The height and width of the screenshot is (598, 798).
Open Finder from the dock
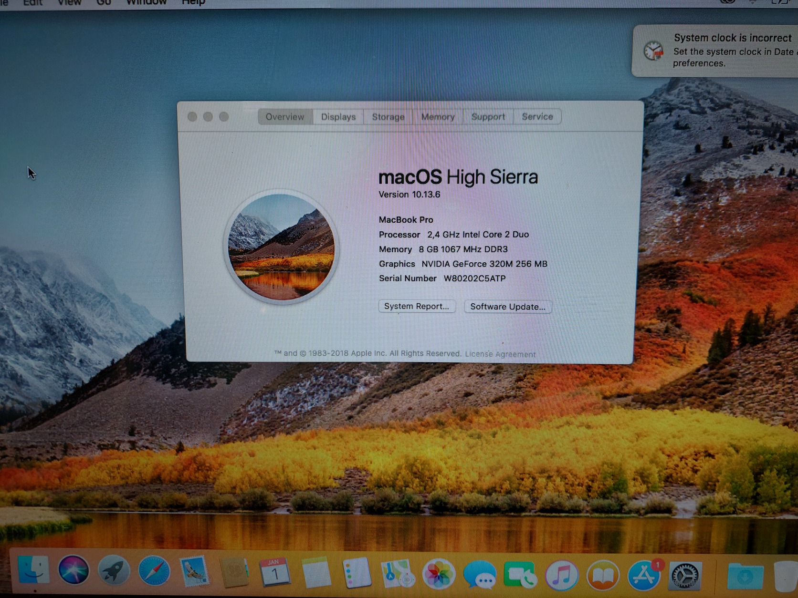pyautogui.click(x=33, y=570)
